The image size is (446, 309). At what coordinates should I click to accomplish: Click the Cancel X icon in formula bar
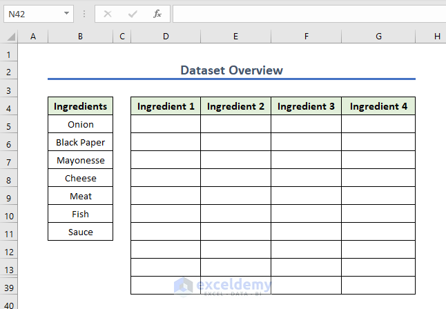107,13
